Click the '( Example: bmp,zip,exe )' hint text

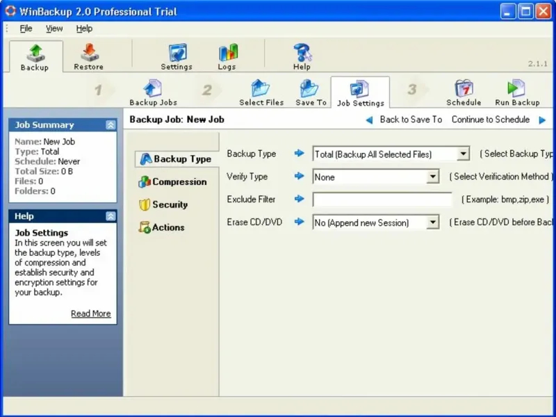pos(505,199)
